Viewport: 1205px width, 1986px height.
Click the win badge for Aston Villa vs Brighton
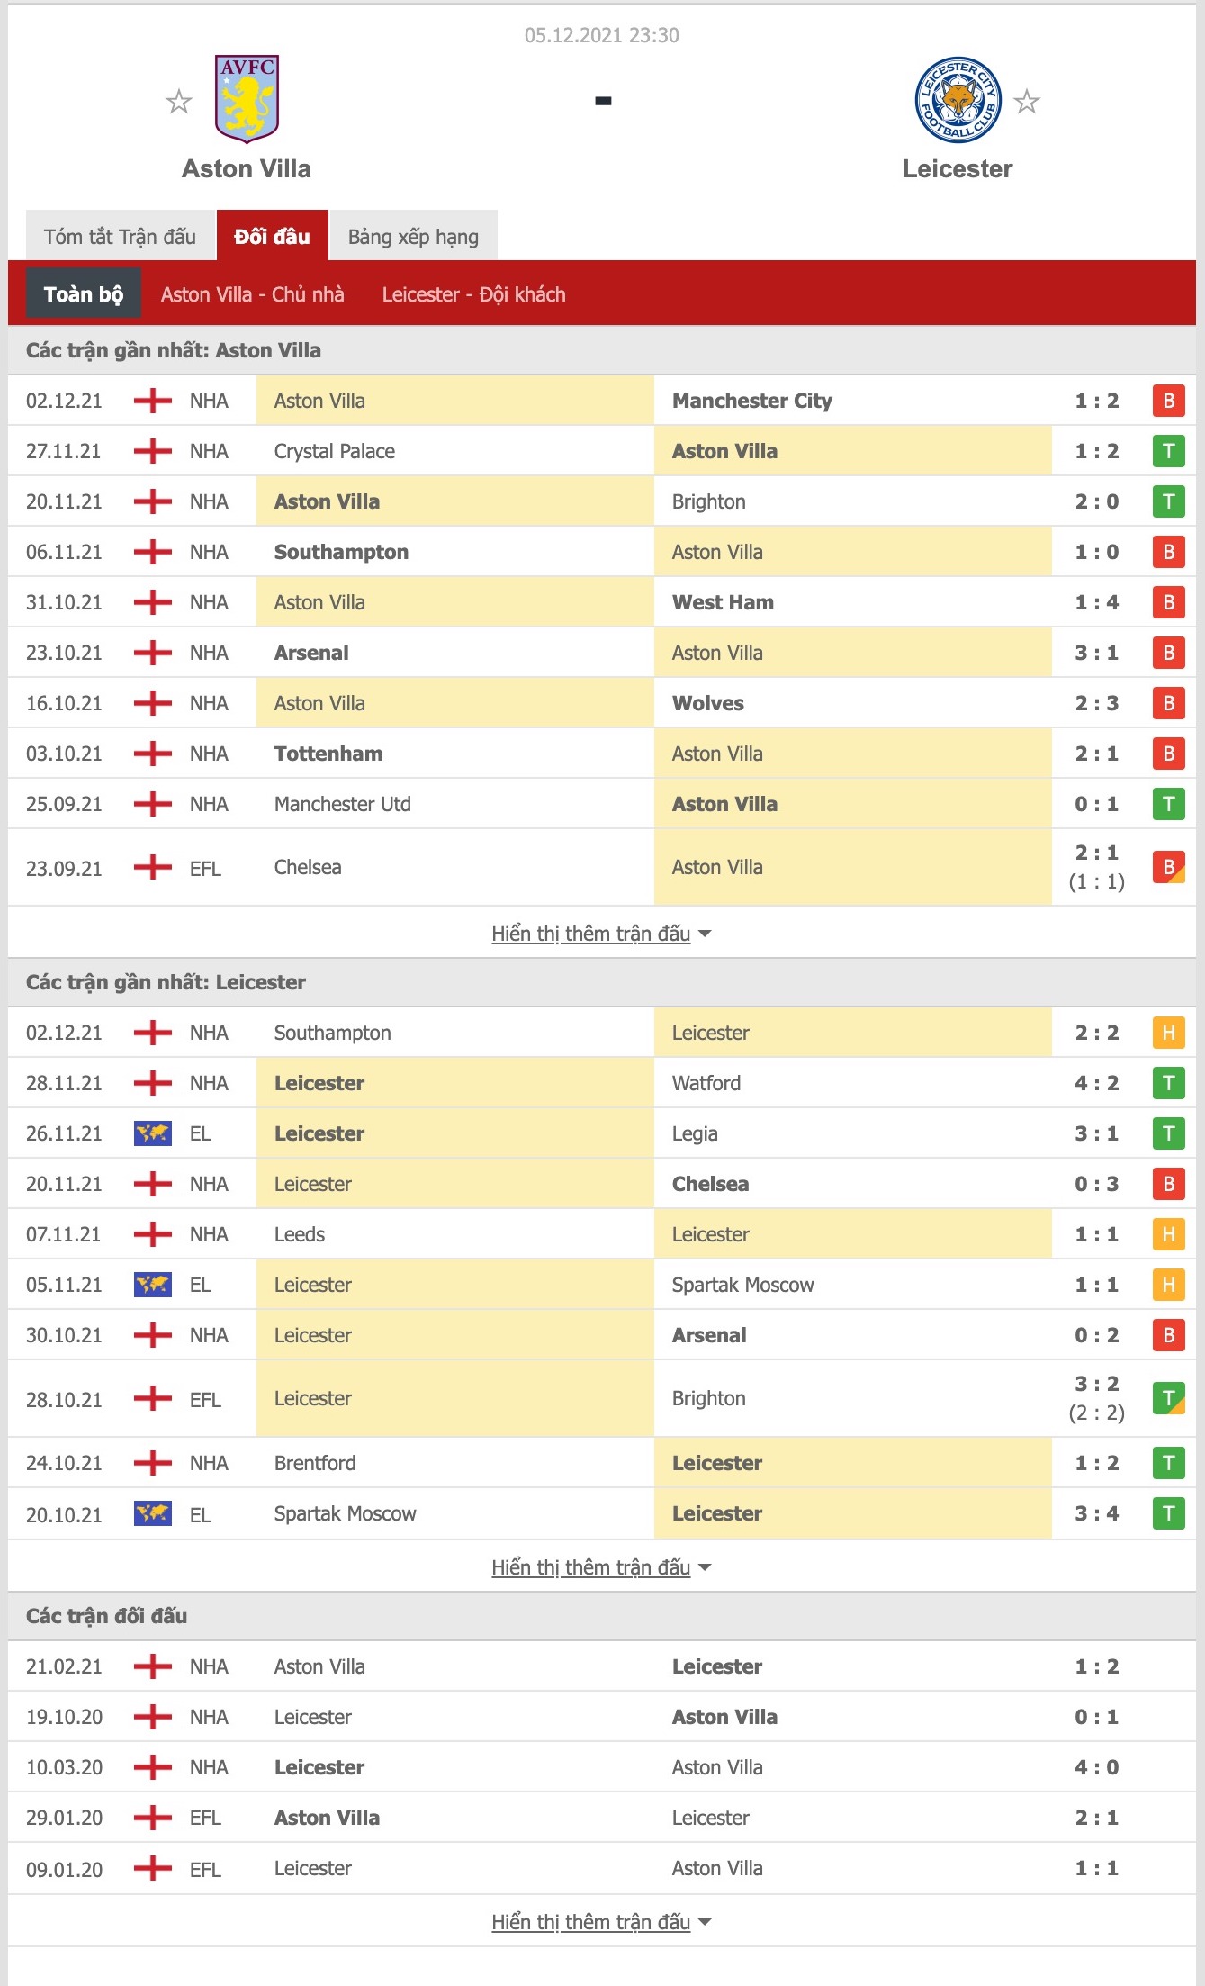tap(1169, 501)
